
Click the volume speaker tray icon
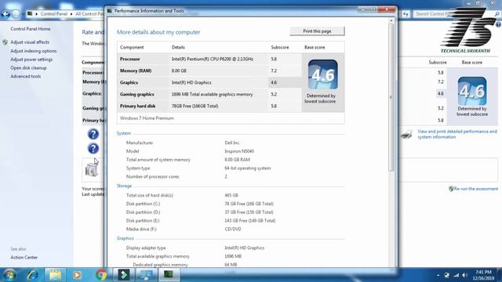coord(465,275)
